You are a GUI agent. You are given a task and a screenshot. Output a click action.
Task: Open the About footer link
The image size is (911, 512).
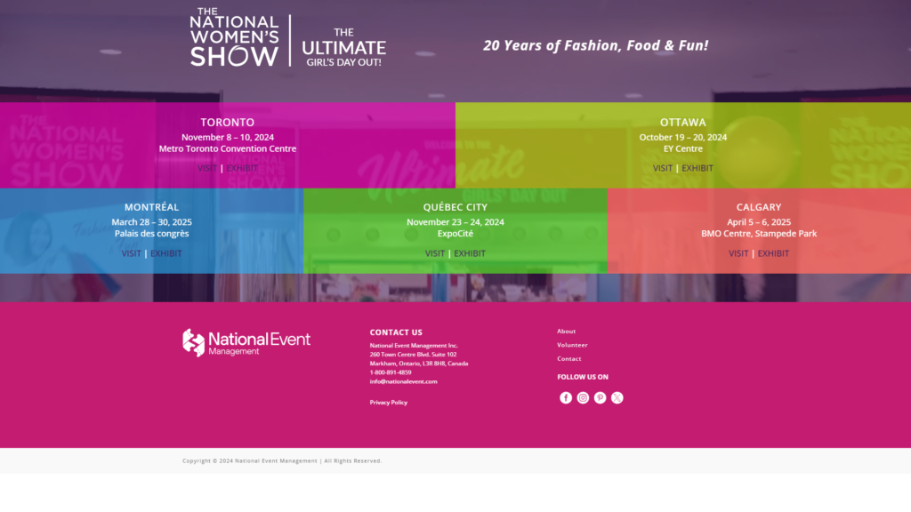pos(567,332)
